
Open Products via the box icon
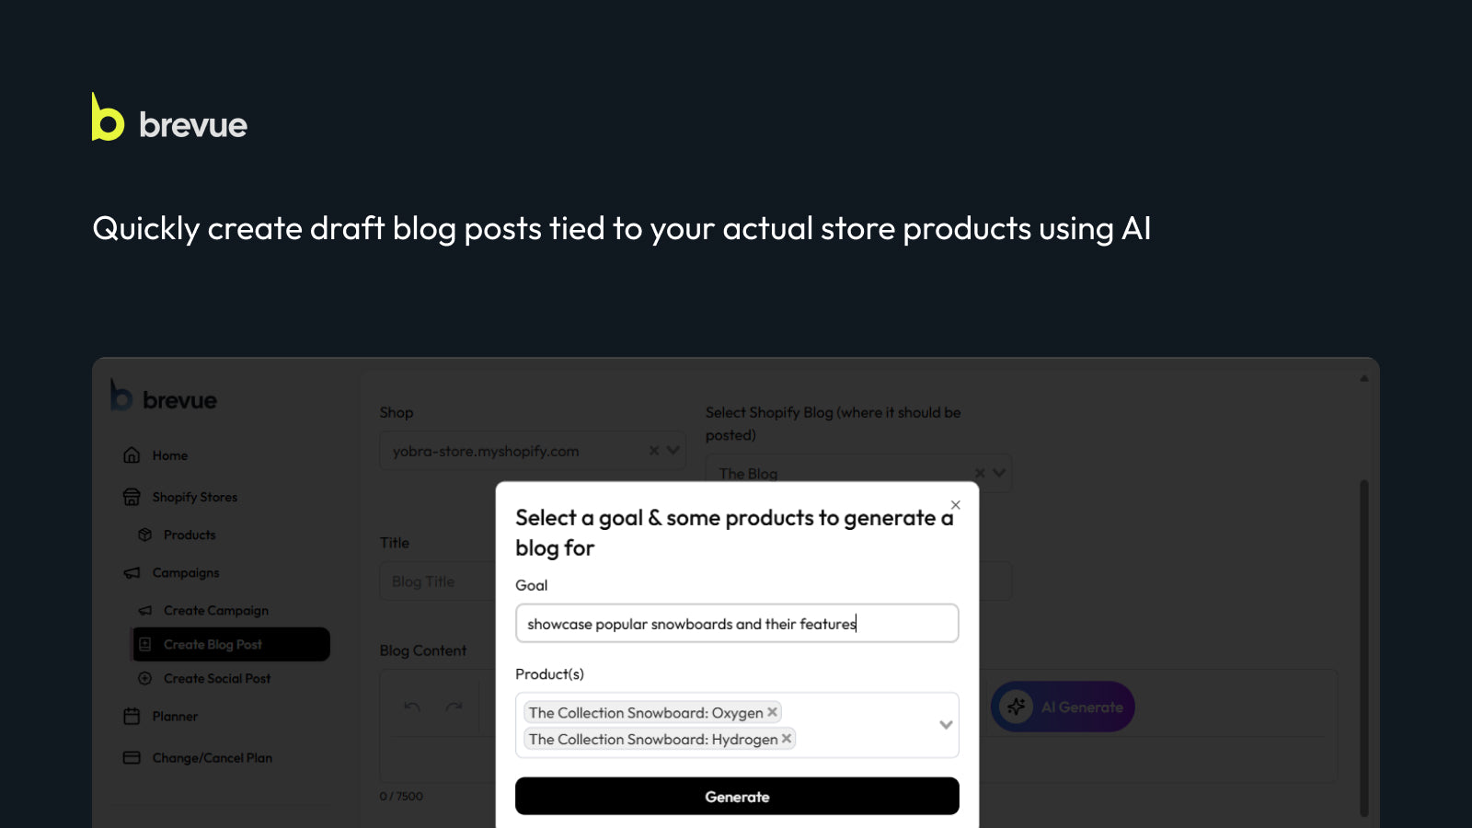pos(145,535)
